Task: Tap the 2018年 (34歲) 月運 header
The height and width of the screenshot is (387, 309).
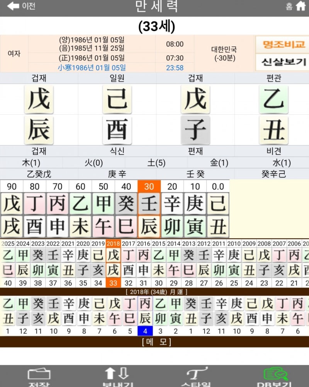Action: (156, 292)
